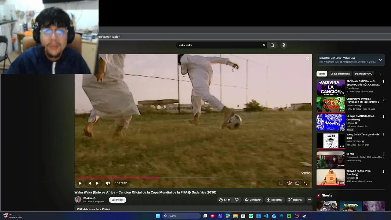
Task: Click the Recortar clip button
Action: tap(295, 200)
